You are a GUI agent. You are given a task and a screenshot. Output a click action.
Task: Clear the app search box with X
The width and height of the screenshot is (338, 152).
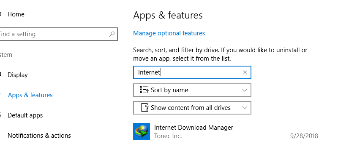click(245, 72)
